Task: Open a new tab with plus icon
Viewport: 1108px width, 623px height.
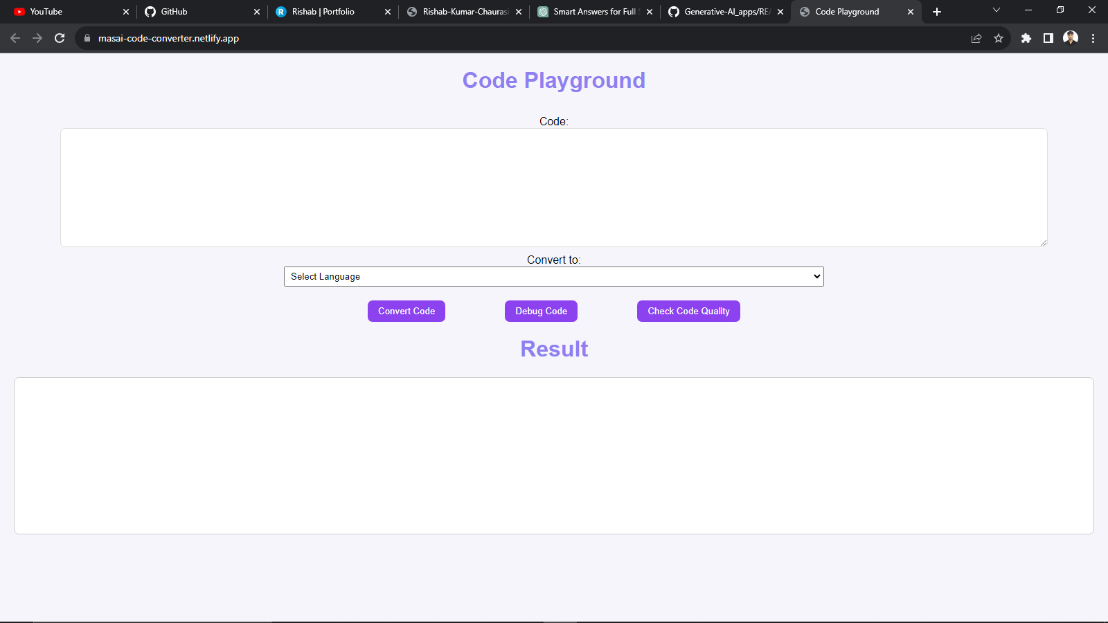Action: [937, 12]
